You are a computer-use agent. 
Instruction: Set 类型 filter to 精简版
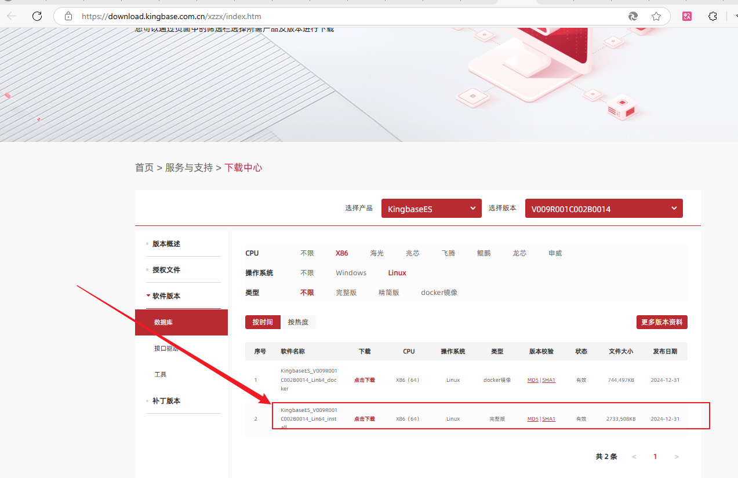tap(389, 293)
